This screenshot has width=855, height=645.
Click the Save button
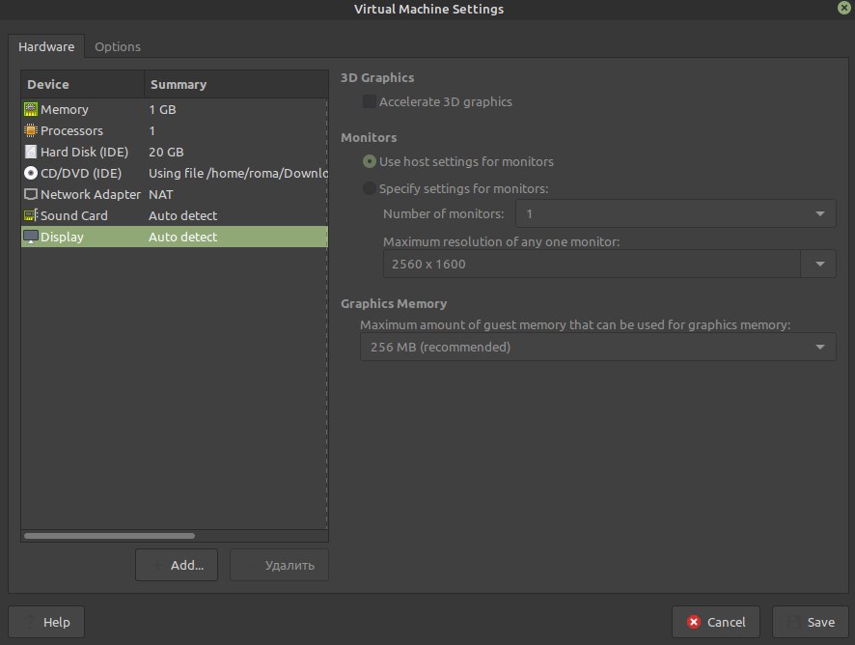point(811,622)
